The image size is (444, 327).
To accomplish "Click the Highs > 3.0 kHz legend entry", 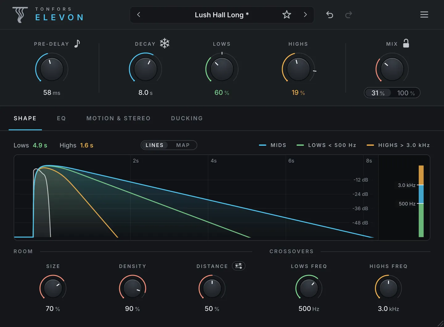I will [398, 145].
